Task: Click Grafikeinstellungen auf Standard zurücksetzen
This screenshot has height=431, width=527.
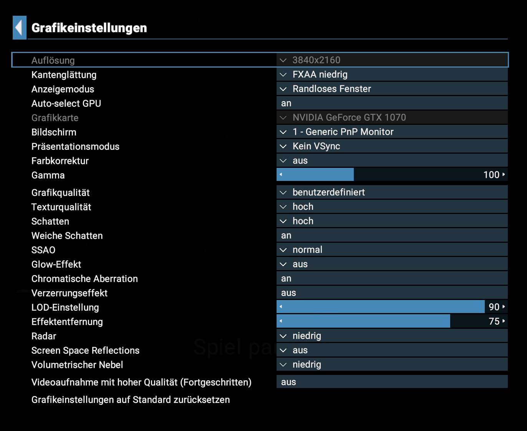Action: pyautogui.click(x=131, y=400)
